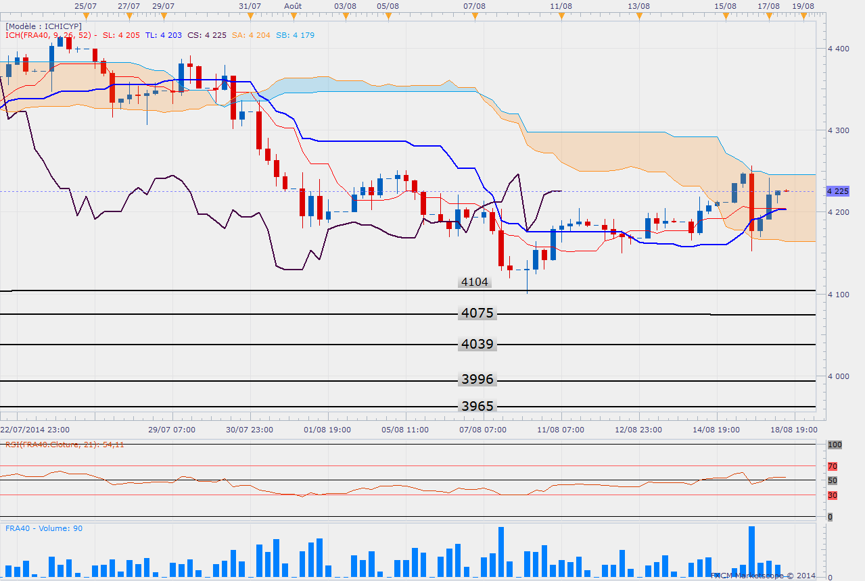Click the RSI 70 overbought level tag
The image size is (865, 581).
[x=833, y=466]
